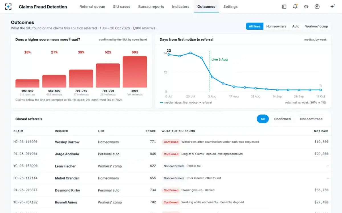The width and height of the screenshot is (342, 213).
Task: Sort by the INSURED column header
Action: pyautogui.click(x=62, y=131)
